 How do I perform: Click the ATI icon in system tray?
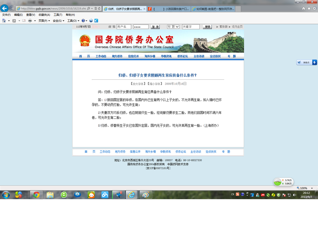(x=263, y=195)
